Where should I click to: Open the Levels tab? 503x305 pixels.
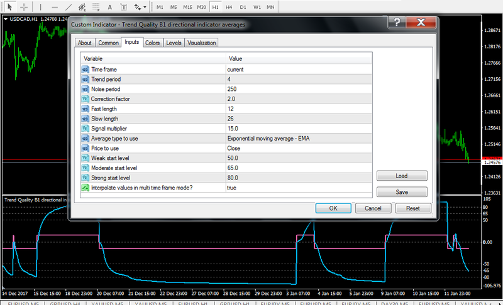174,43
